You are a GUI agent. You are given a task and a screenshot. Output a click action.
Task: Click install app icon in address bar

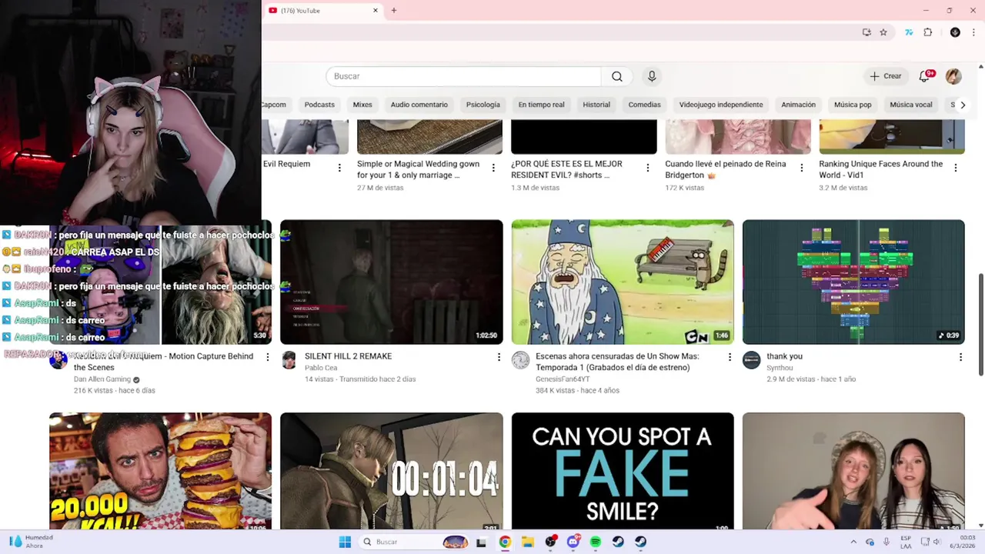pos(866,32)
